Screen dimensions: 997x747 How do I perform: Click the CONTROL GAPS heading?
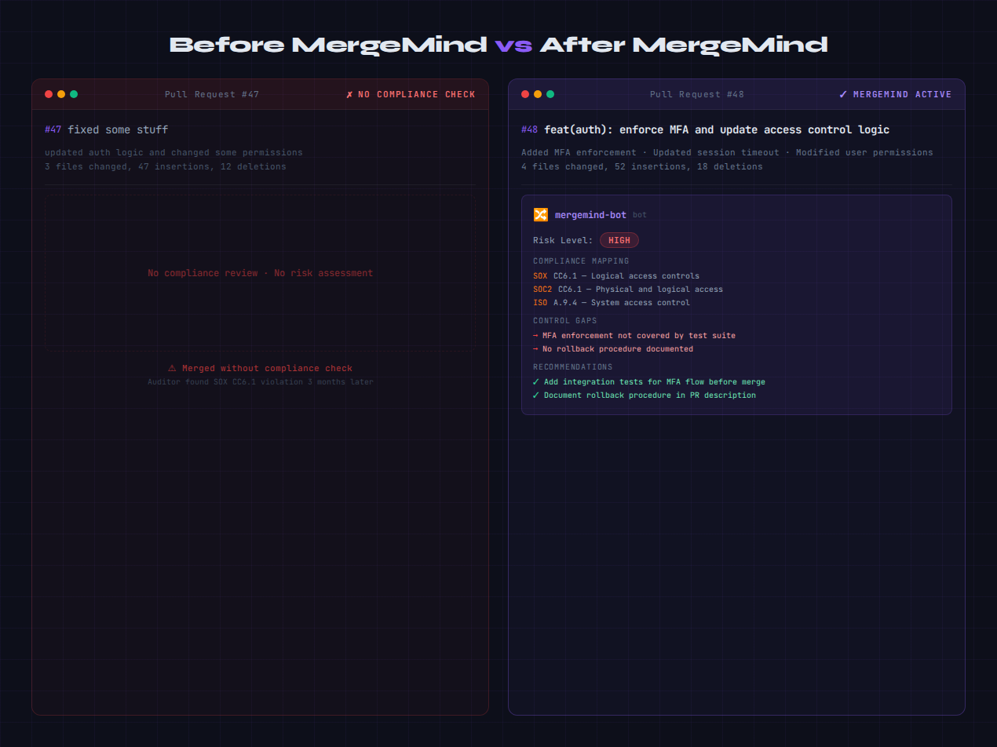565,321
